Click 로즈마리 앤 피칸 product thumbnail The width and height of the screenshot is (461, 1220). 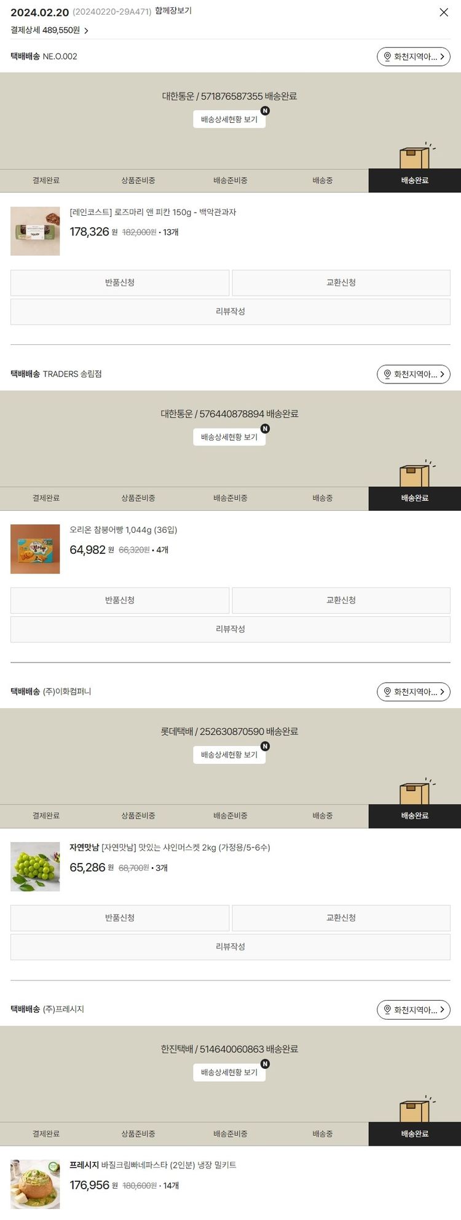click(35, 231)
